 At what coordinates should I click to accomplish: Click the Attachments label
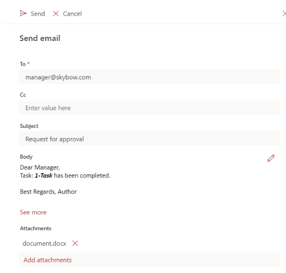(35, 228)
